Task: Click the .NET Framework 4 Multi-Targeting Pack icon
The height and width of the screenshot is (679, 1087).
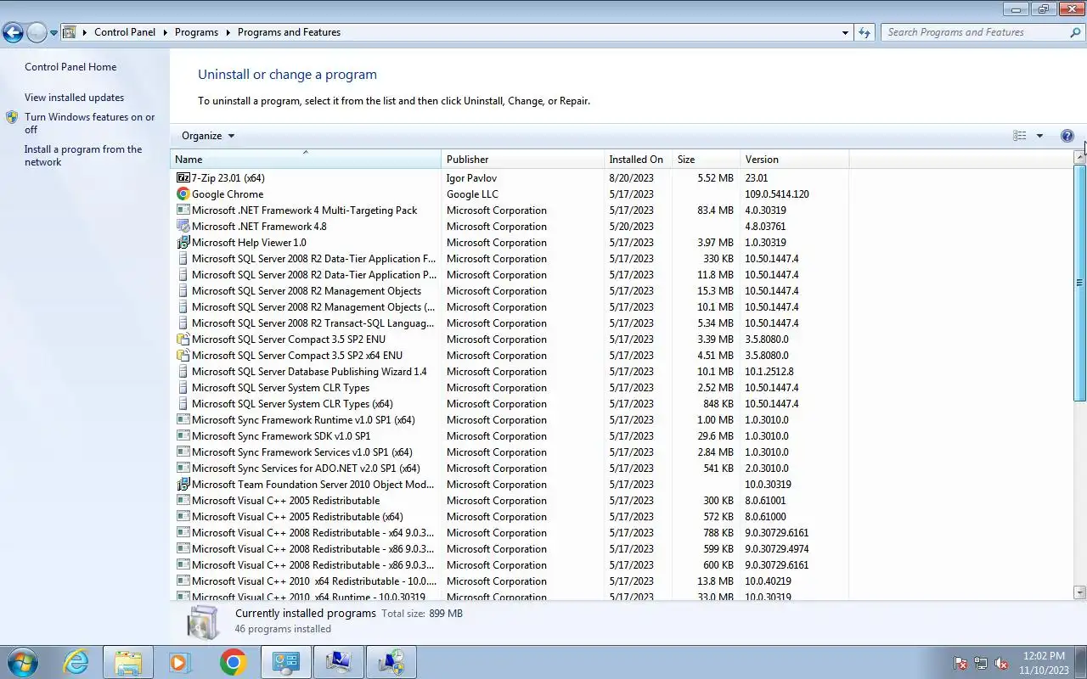Action: click(x=183, y=210)
